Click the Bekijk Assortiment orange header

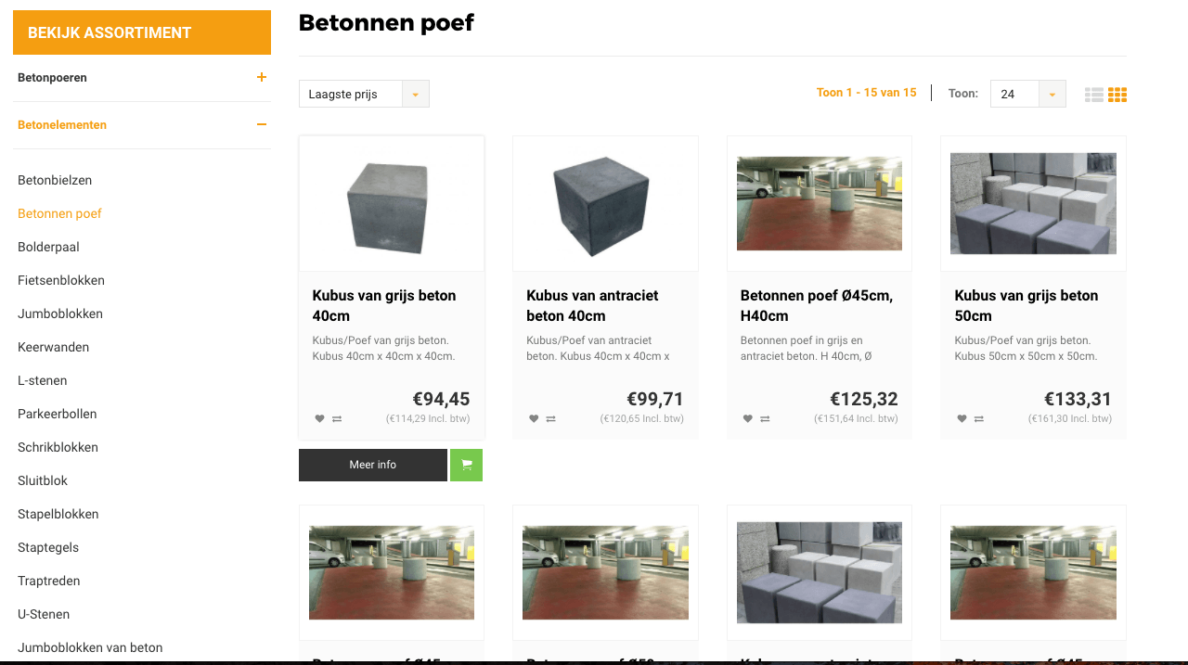coord(142,32)
